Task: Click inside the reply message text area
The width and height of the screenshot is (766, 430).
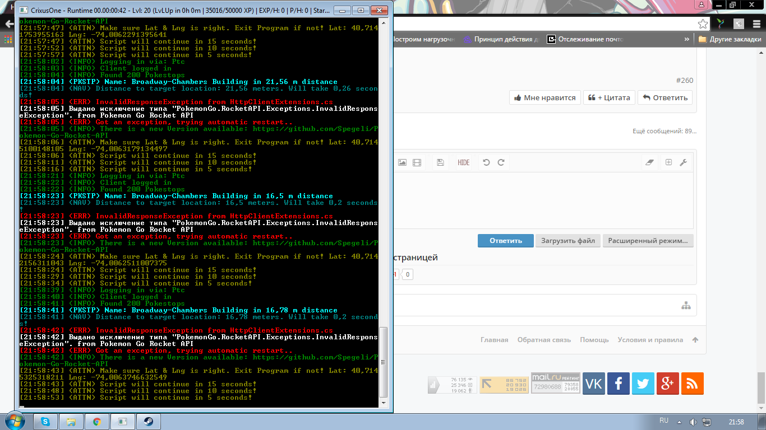Action: pyautogui.click(x=543, y=200)
